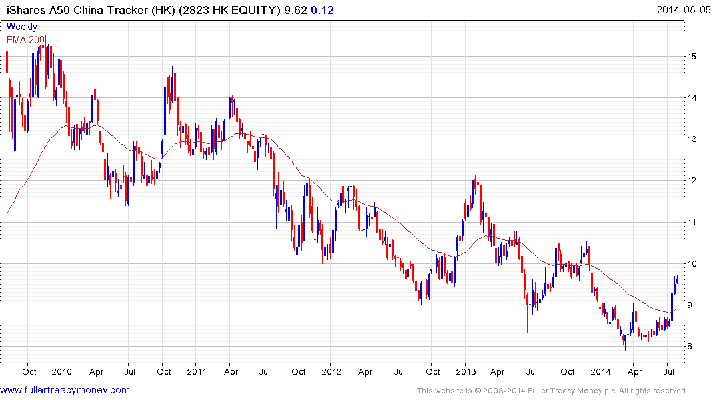
Task: Click the 2013 label on time axis
Action: (466, 371)
